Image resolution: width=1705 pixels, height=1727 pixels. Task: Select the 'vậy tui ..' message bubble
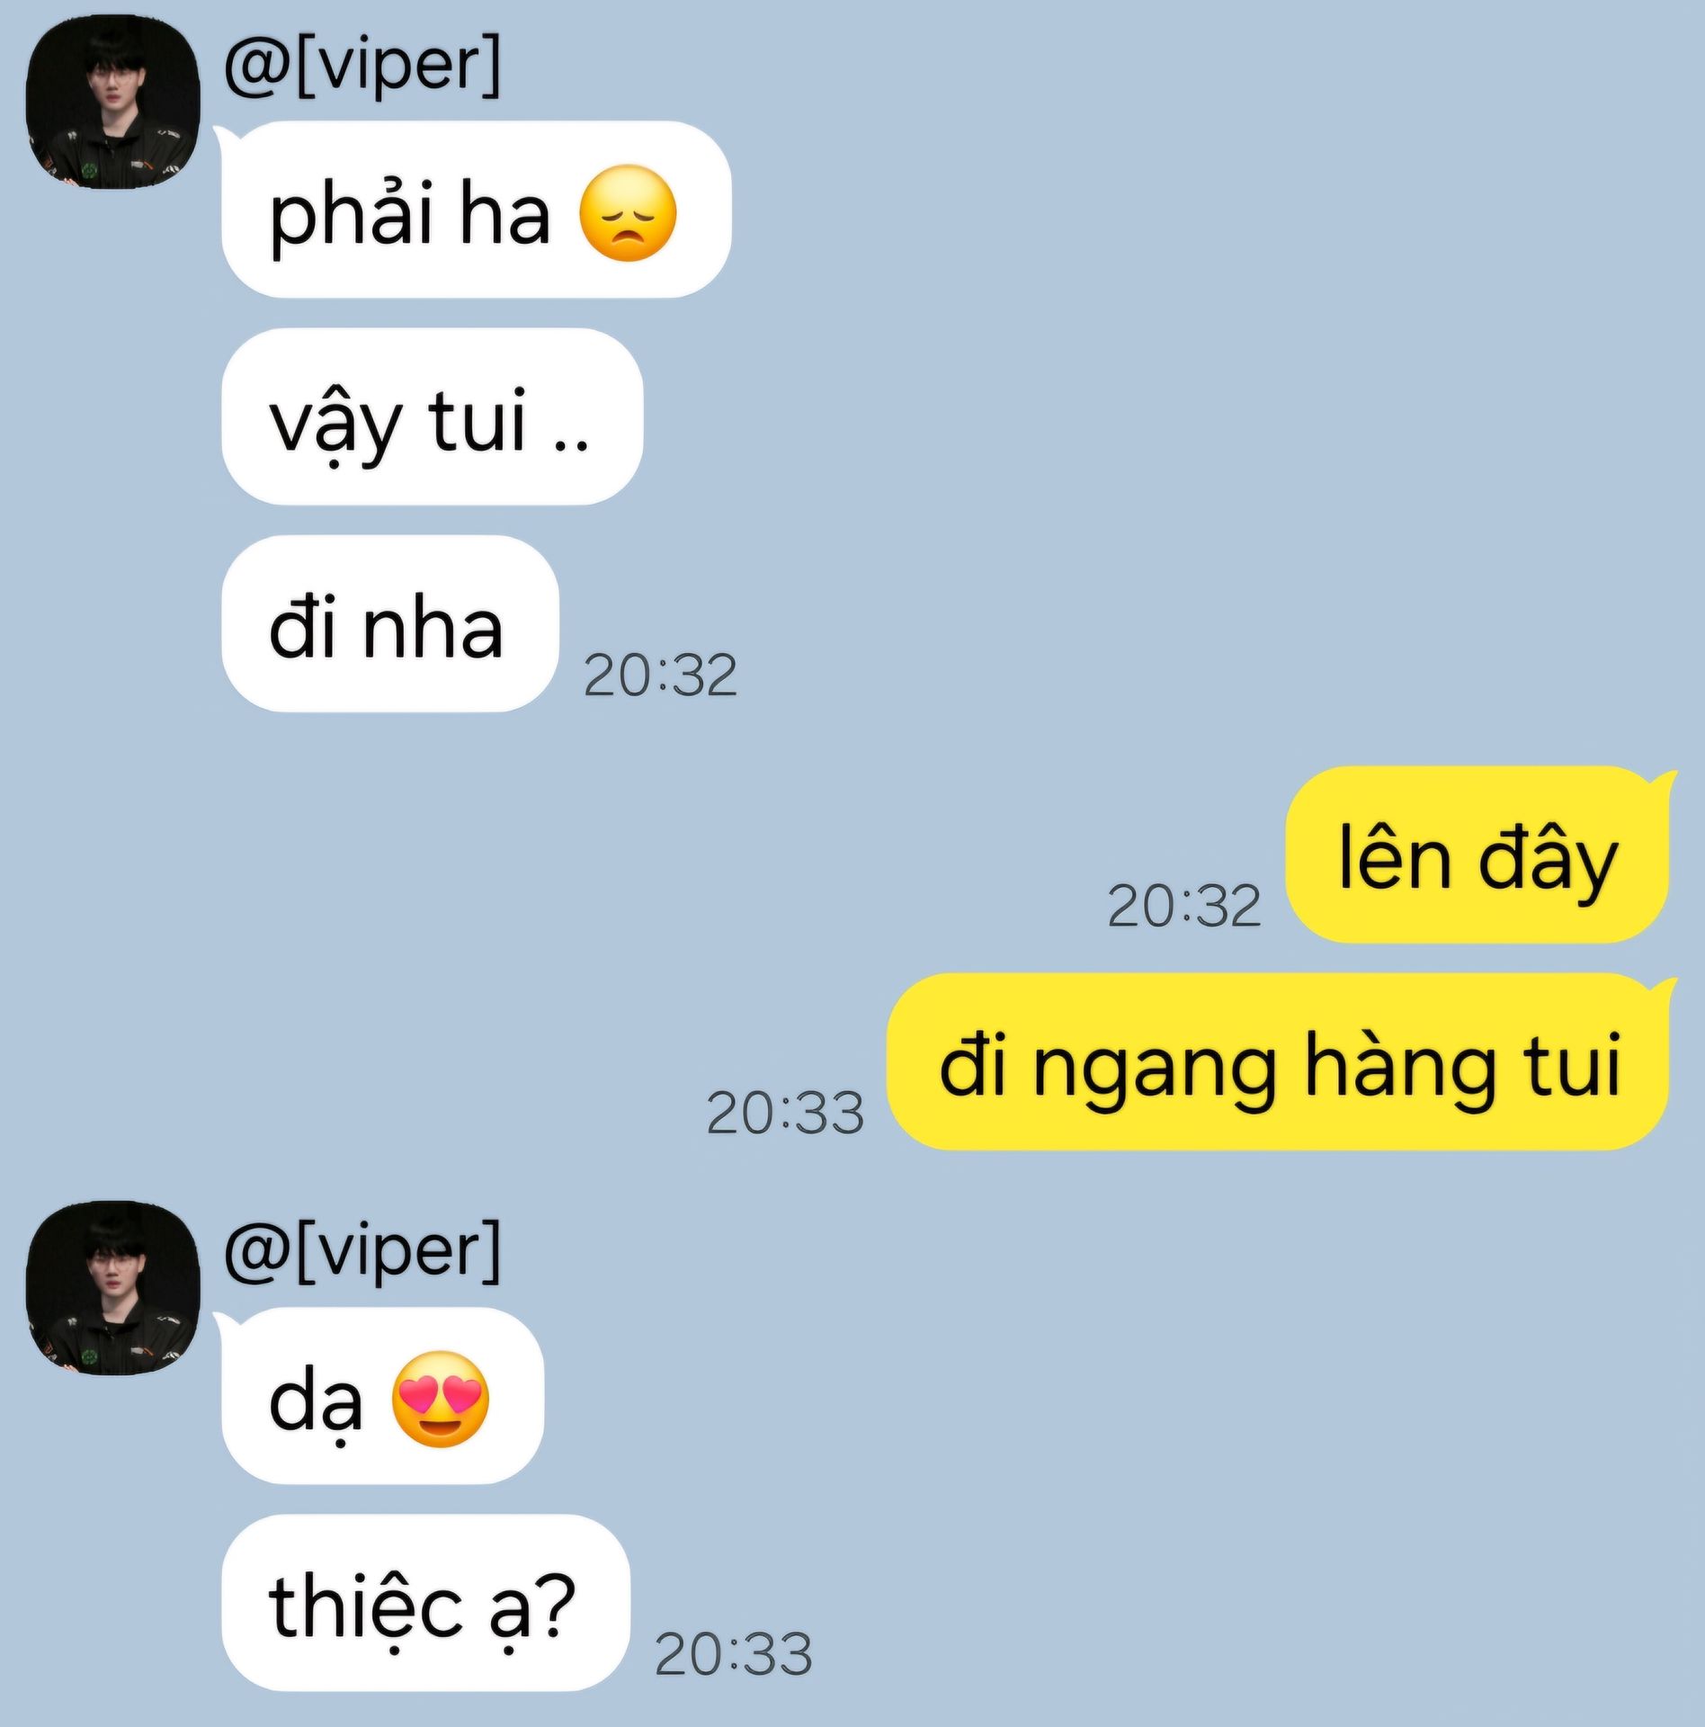(432, 416)
